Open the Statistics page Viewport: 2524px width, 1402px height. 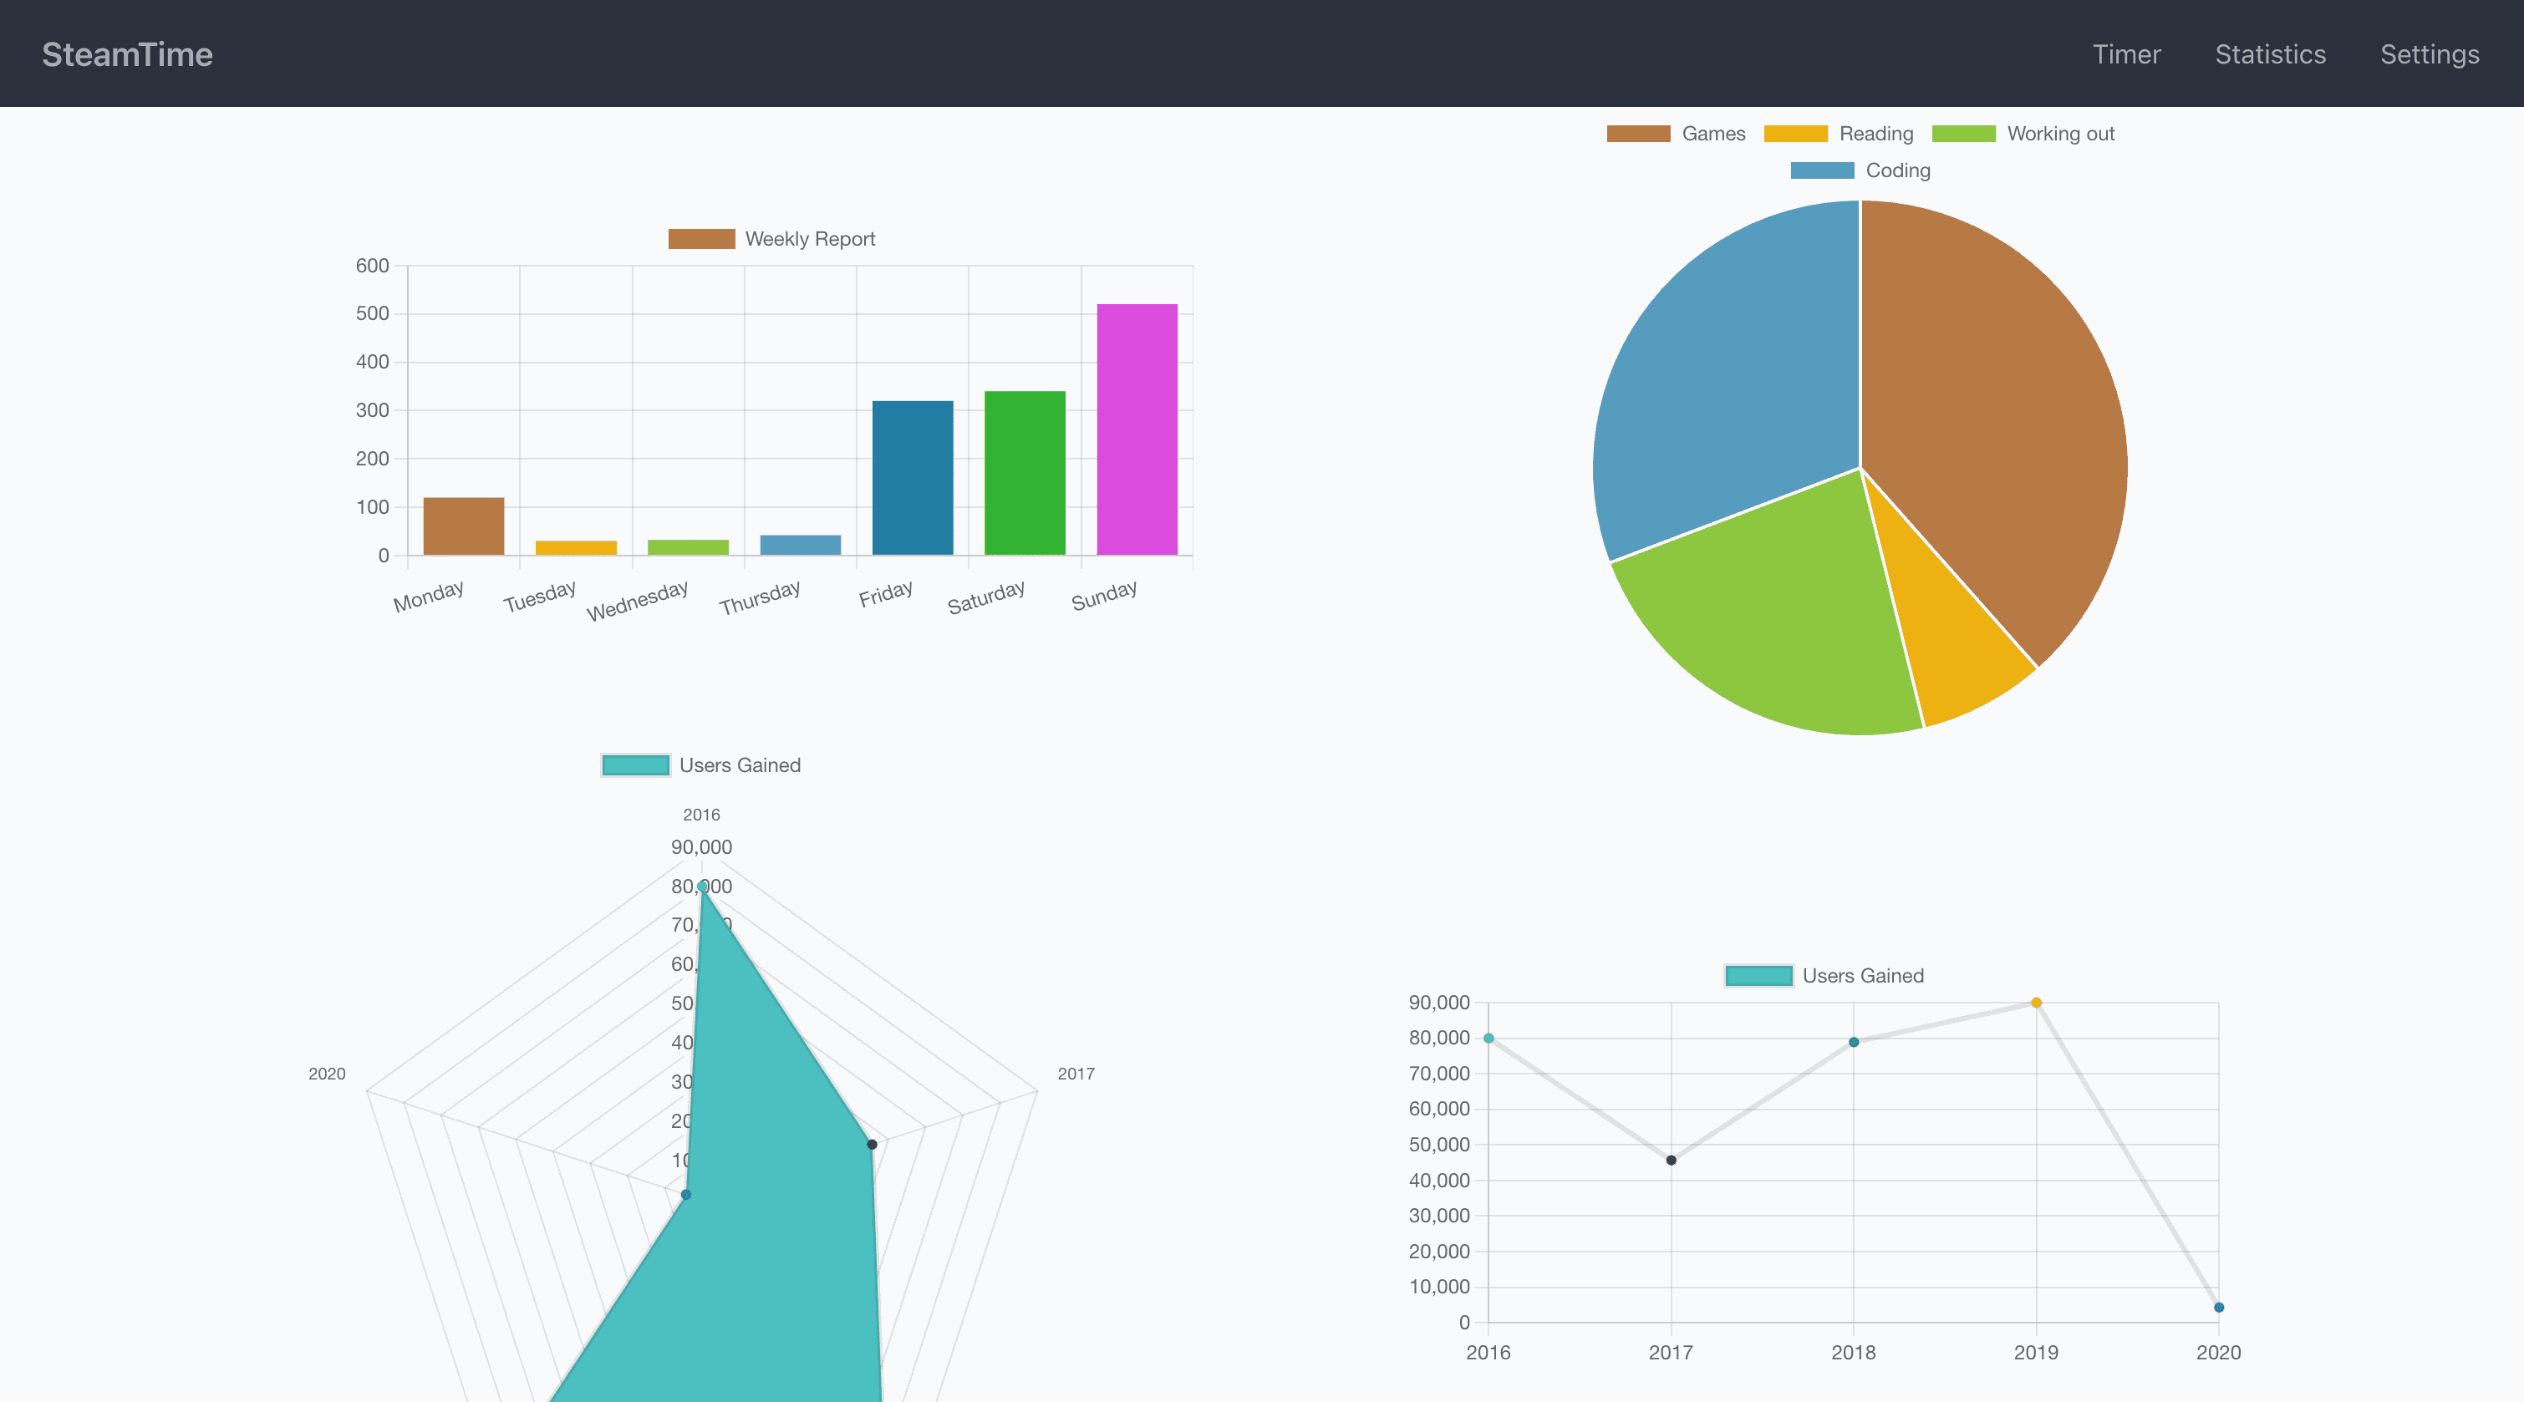(2270, 53)
